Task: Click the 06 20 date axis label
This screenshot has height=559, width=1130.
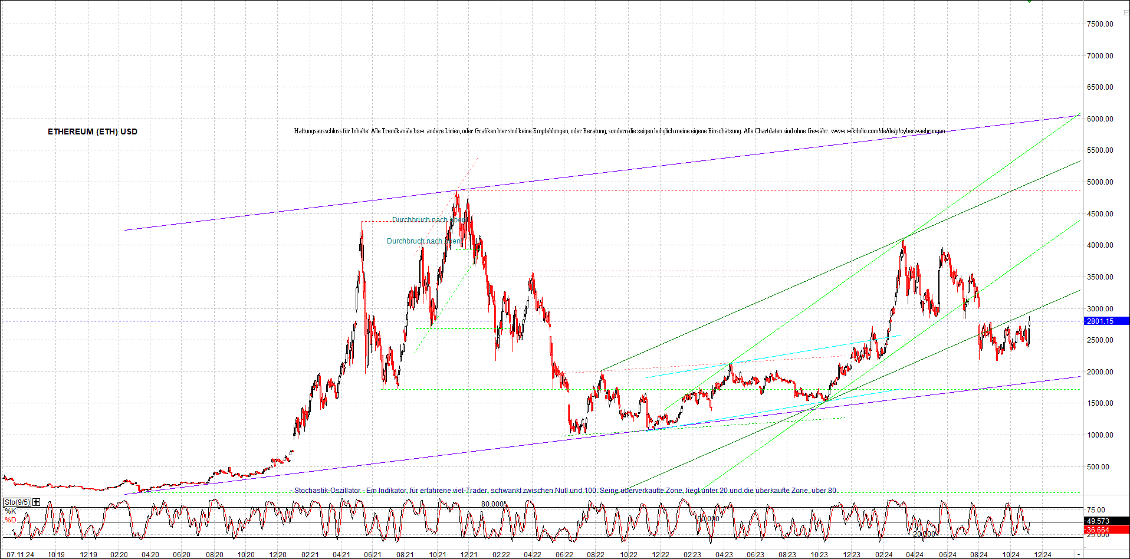Action: pyautogui.click(x=182, y=555)
